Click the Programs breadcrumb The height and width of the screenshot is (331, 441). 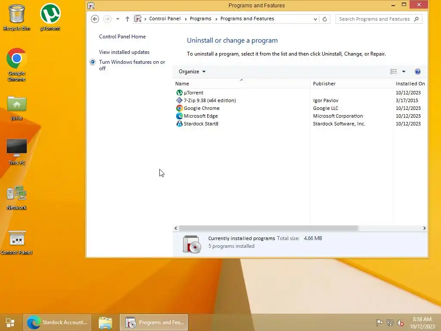click(200, 19)
